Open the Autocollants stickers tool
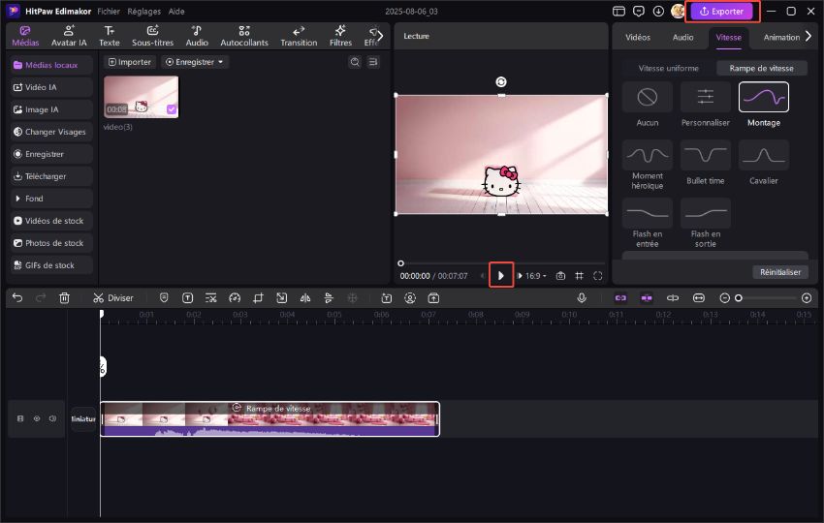The height and width of the screenshot is (523, 824). [x=244, y=36]
